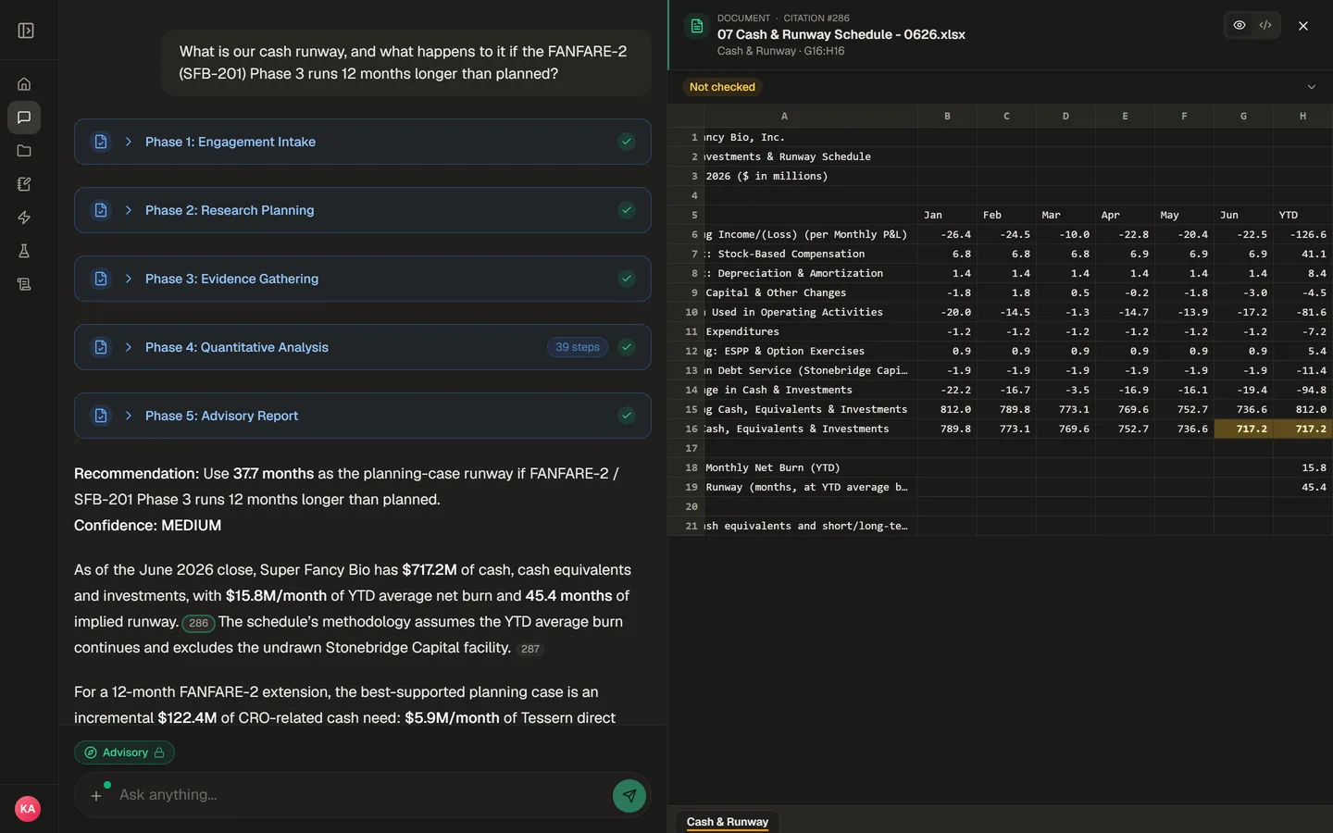
Task: Click the send arrow button
Action: 629,795
